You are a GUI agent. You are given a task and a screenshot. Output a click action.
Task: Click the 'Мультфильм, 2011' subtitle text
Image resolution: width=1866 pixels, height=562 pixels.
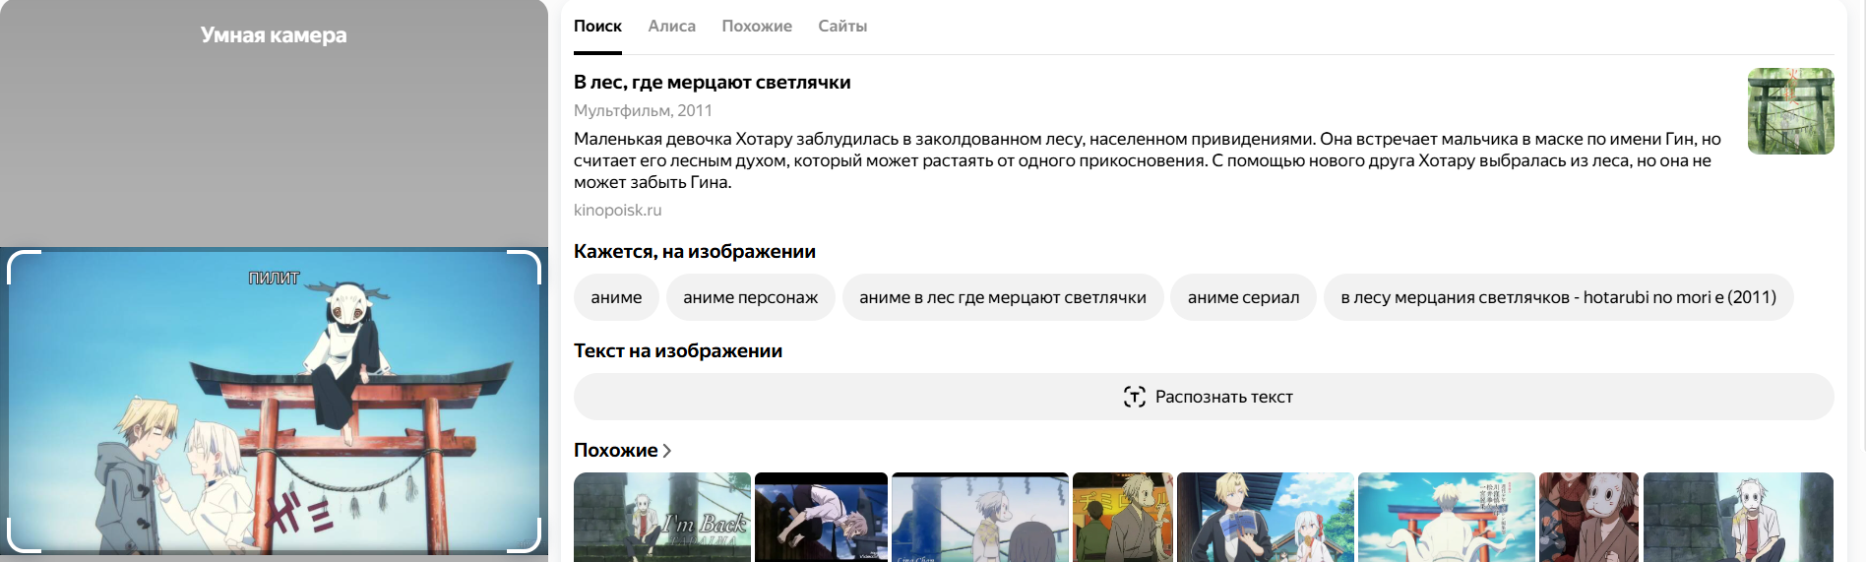click(x=643, y=111)
